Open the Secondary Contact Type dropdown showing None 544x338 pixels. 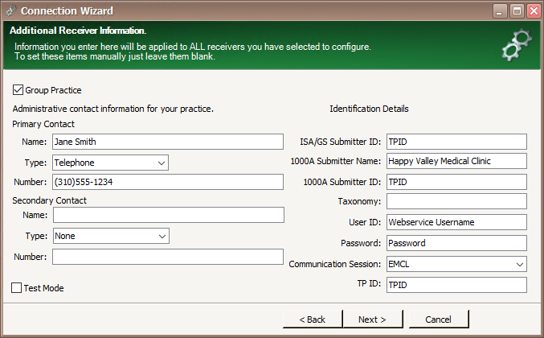111,236
